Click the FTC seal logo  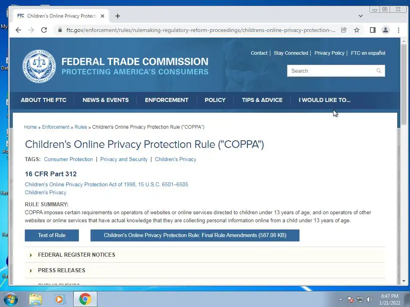pyautogui.click(x=39, y=66)
